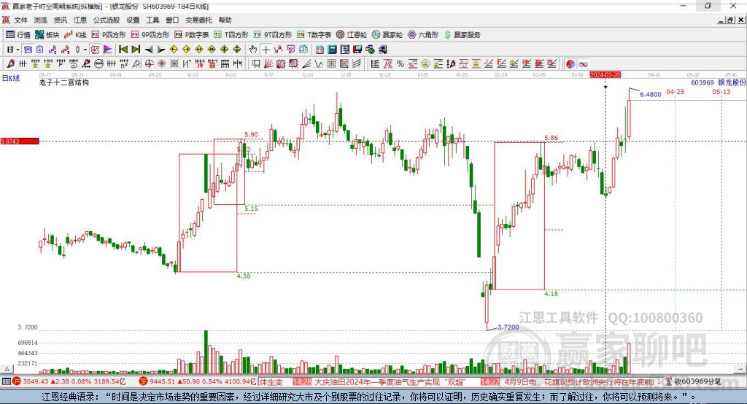Open the 板块 sectors view
747x404 pixels.
coord(47,35)
